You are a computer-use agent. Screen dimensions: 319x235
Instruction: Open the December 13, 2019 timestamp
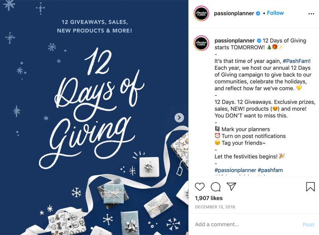pyautogui.click(x=215, y=207)
